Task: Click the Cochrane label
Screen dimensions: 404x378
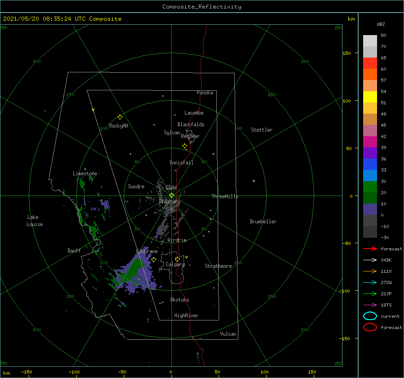Action: [x=147, y=251]
